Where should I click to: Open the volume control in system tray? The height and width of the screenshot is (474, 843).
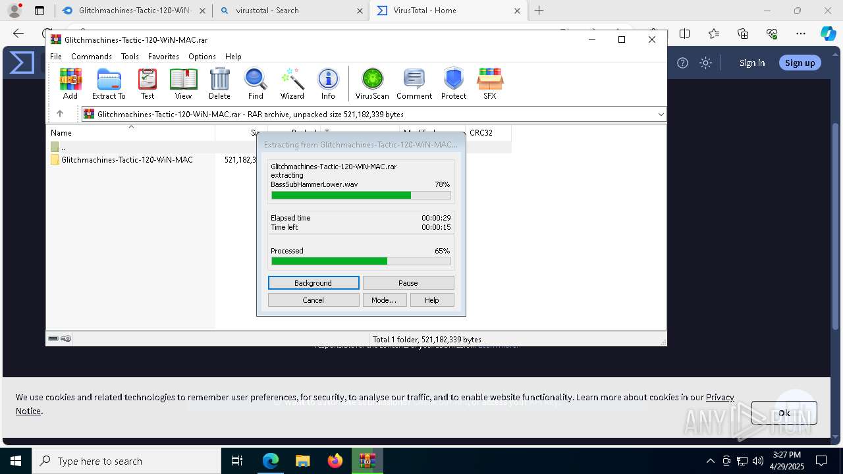758,461
